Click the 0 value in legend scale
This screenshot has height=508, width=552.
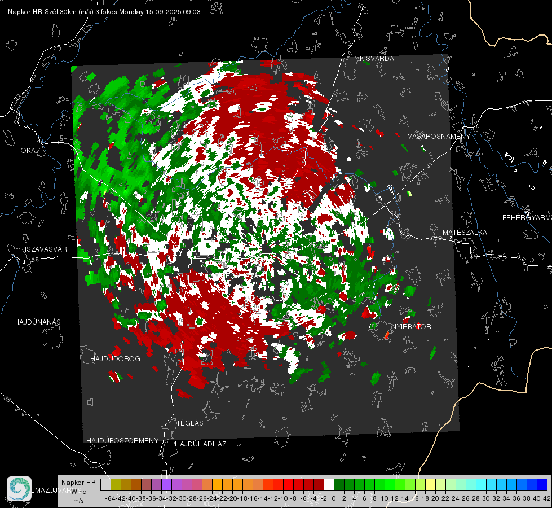point(334,498)
